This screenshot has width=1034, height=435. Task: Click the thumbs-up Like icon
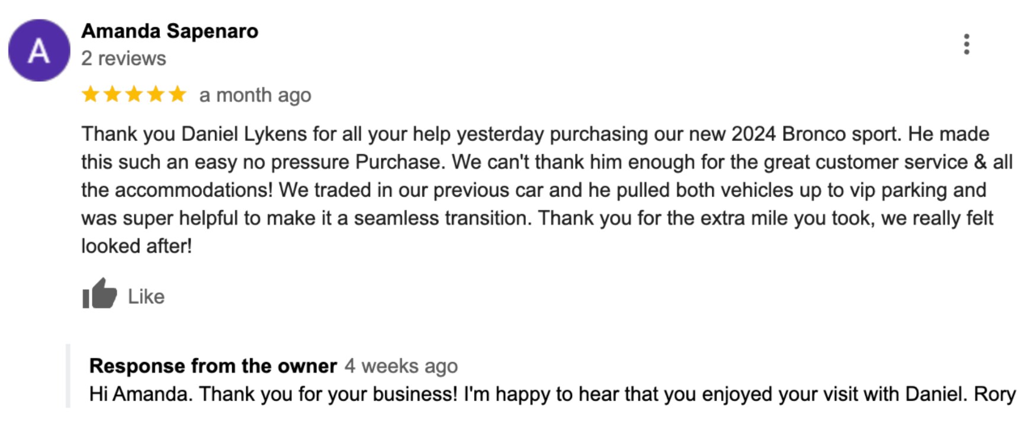coord(99,293)
